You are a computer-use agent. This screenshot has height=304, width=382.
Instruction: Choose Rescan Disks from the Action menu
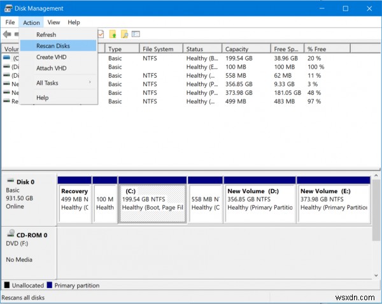[53, 46]
